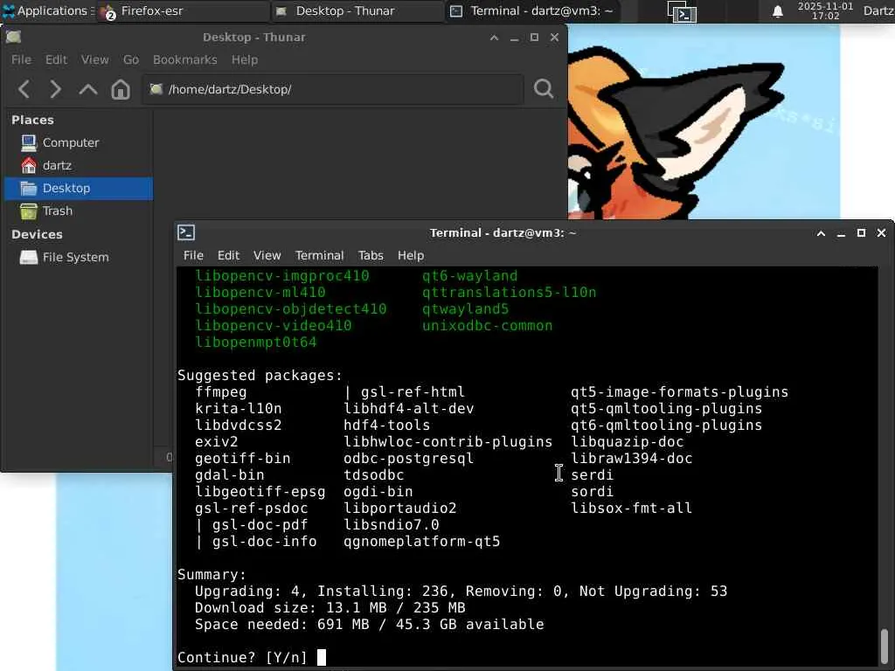Open Thunar View menu
This screenshot has width=895, height=671.
point(94,60)
